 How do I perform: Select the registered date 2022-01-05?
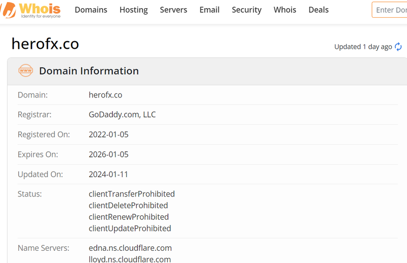tap(108, 135)
